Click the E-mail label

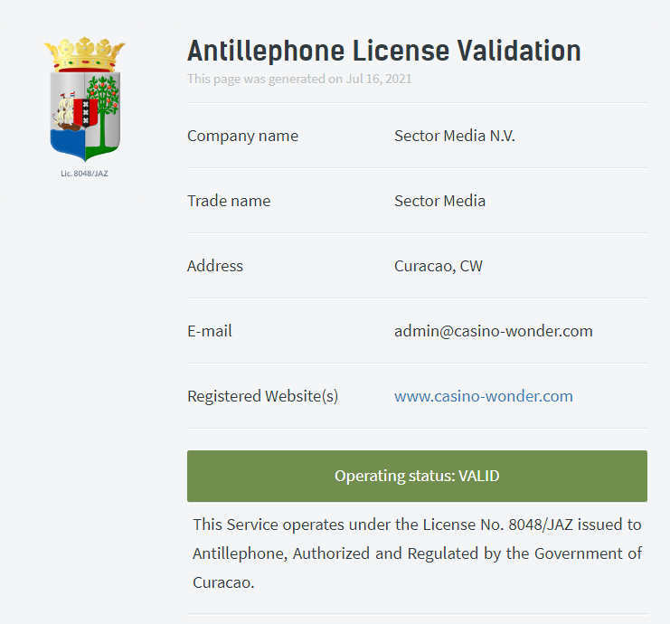(x=210, y=331)
